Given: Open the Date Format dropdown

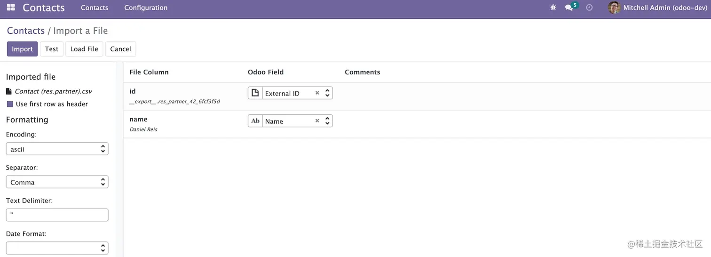Looking at the screenshot, I should coord(57,248).
